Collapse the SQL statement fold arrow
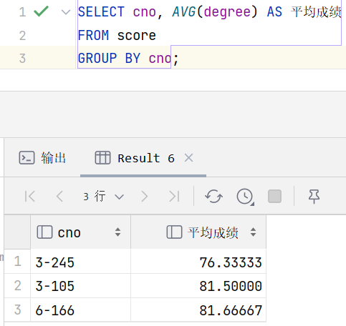346x326 pixels. tap(66, 12)
